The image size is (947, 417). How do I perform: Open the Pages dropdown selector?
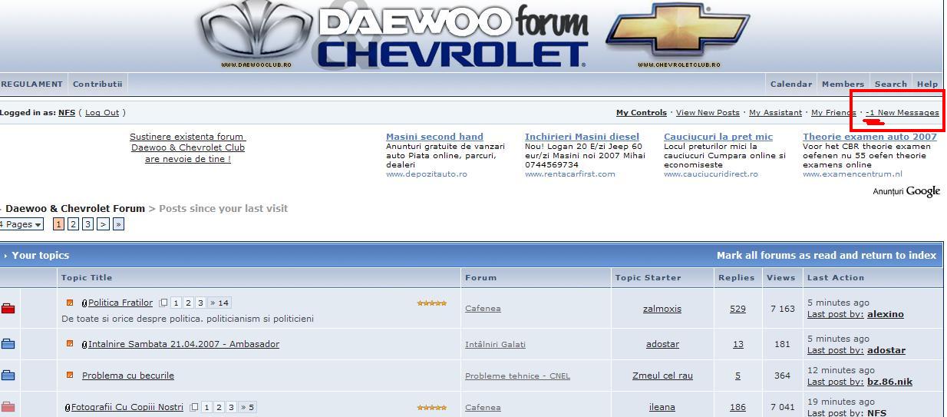click(21, 224)
